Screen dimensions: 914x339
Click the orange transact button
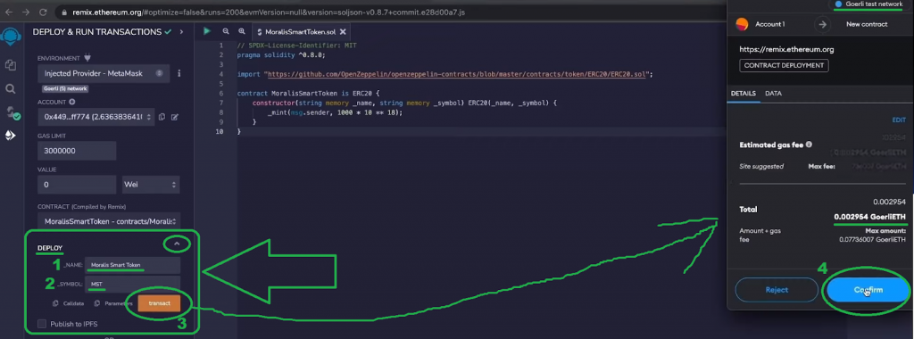pyautogui.click(x=159, y=303)
